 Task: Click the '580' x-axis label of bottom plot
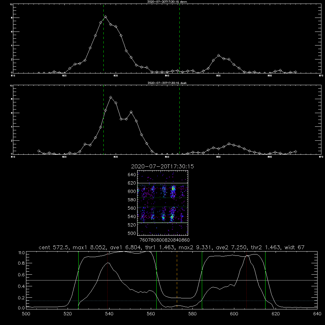[x=192, y=314]
